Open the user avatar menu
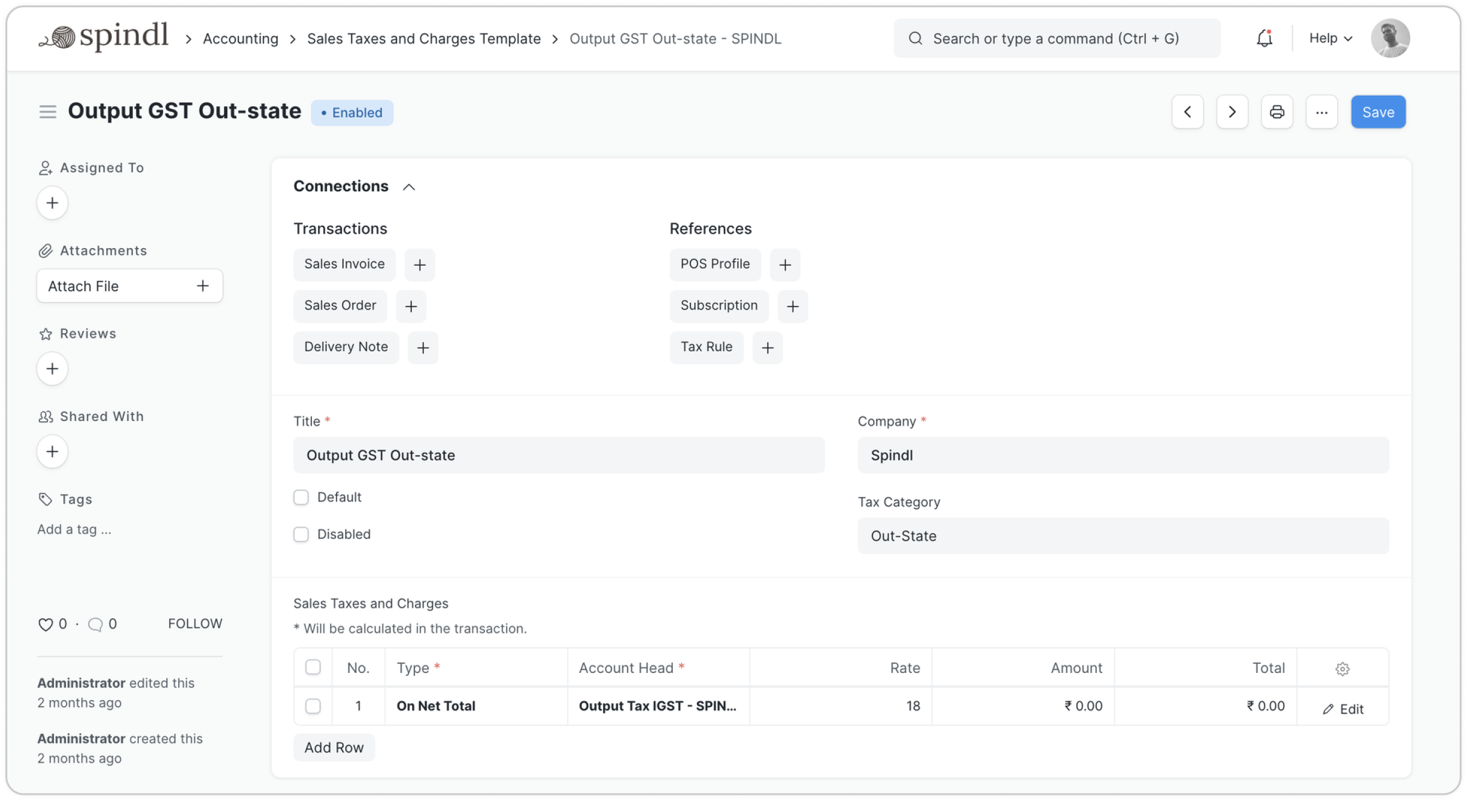The height and width of the screenshot is (801, 1467). pyautogui.click(x=1390, y=38)
